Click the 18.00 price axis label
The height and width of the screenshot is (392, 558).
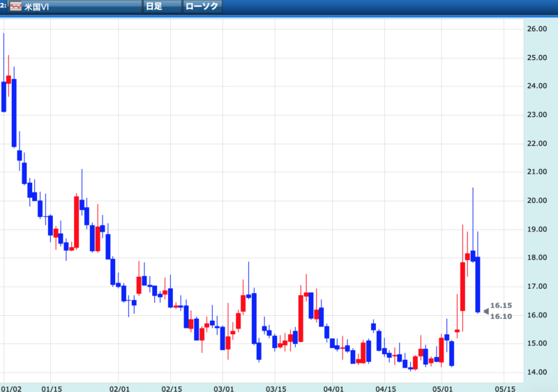[537, 257]
